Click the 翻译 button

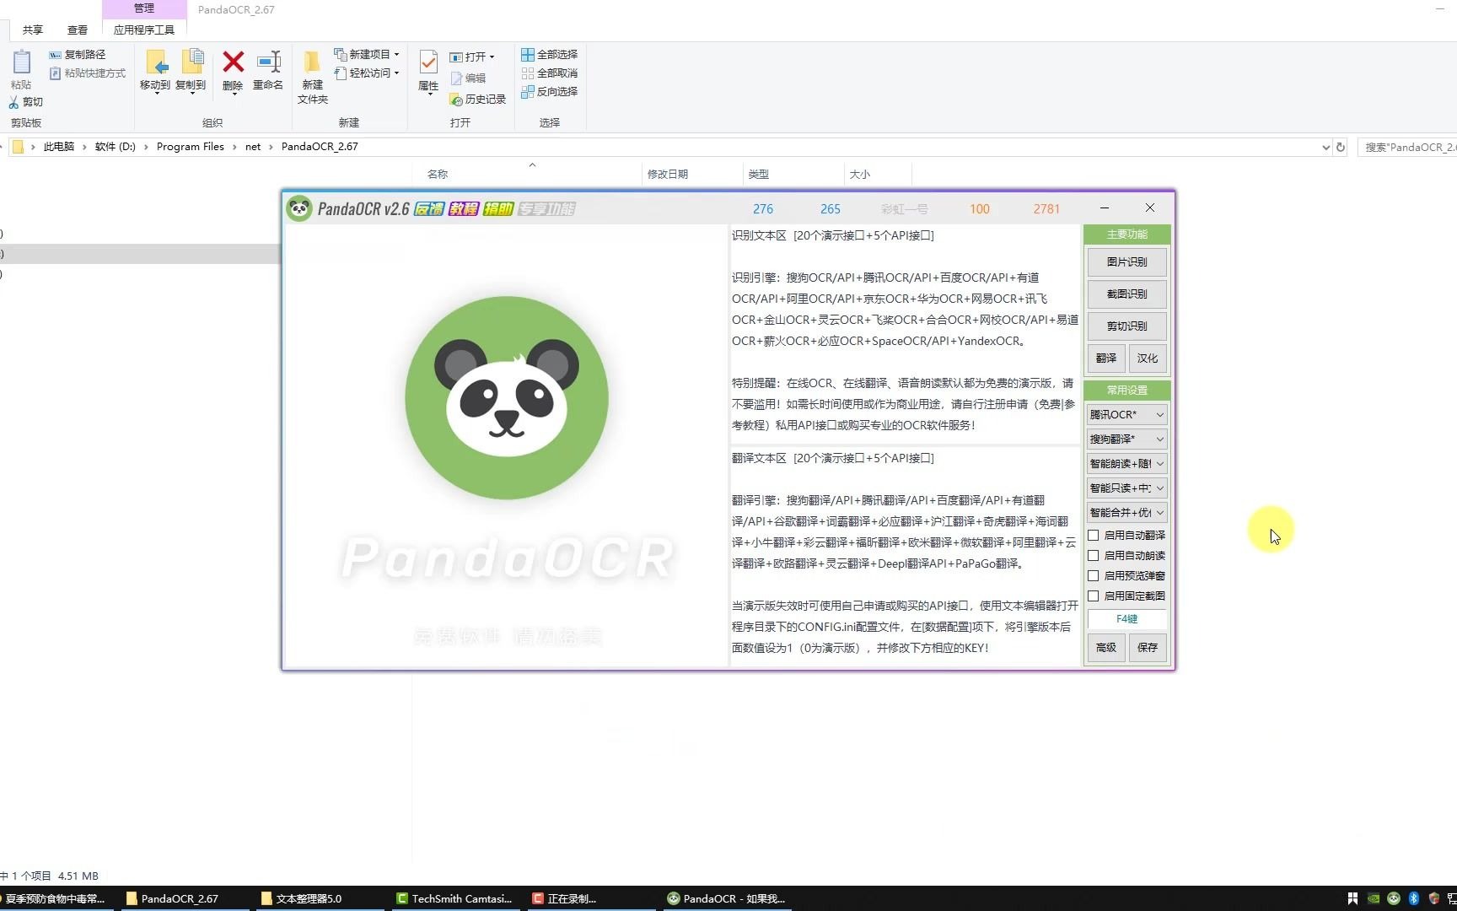1106,358
